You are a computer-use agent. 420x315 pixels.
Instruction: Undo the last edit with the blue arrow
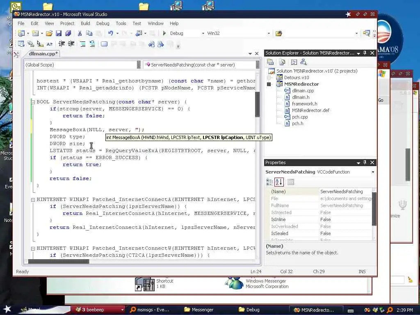click(x=111, y=33)
